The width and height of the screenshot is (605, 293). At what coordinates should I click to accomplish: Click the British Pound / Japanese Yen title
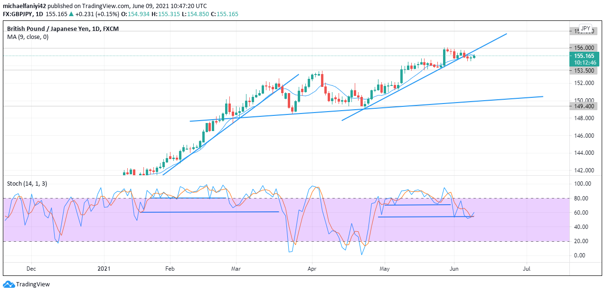(x=63, y=29)
